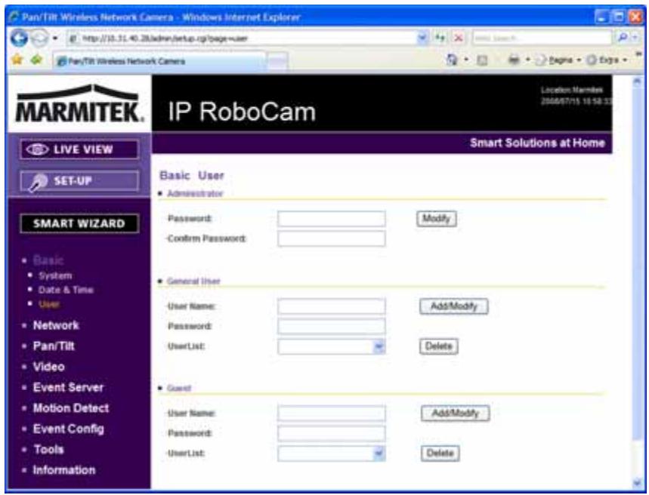
Task: Click the browser Forward arrow button
Action: pos(39,38)
